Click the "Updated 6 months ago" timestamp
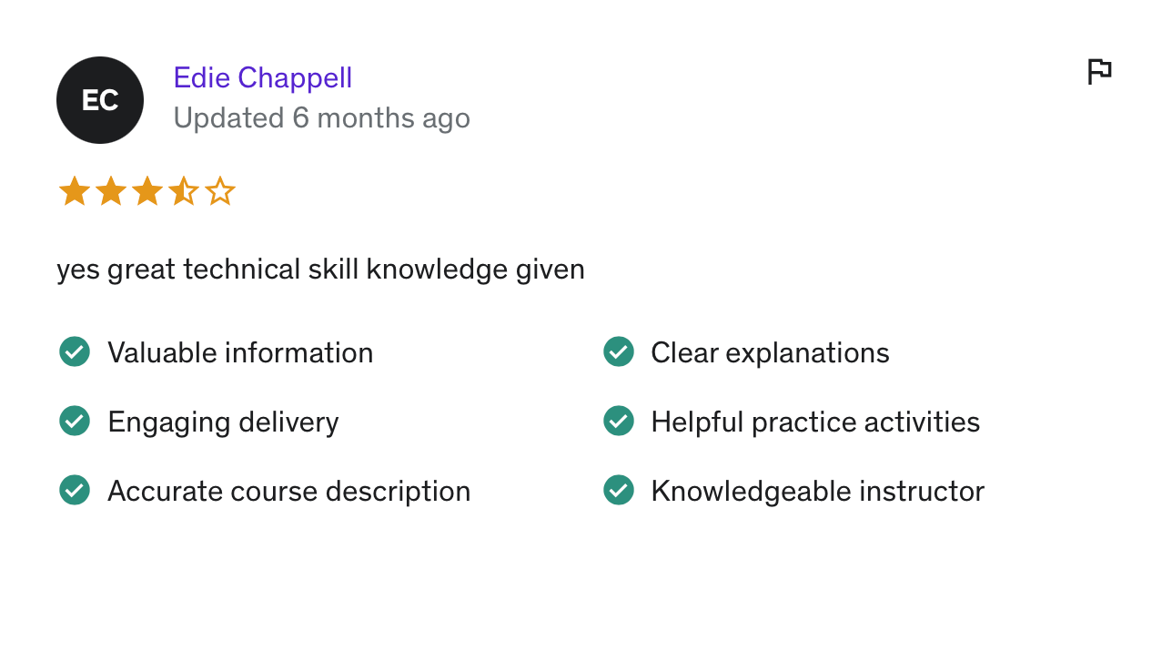The image size is (1172, 661). pos(321,118)
